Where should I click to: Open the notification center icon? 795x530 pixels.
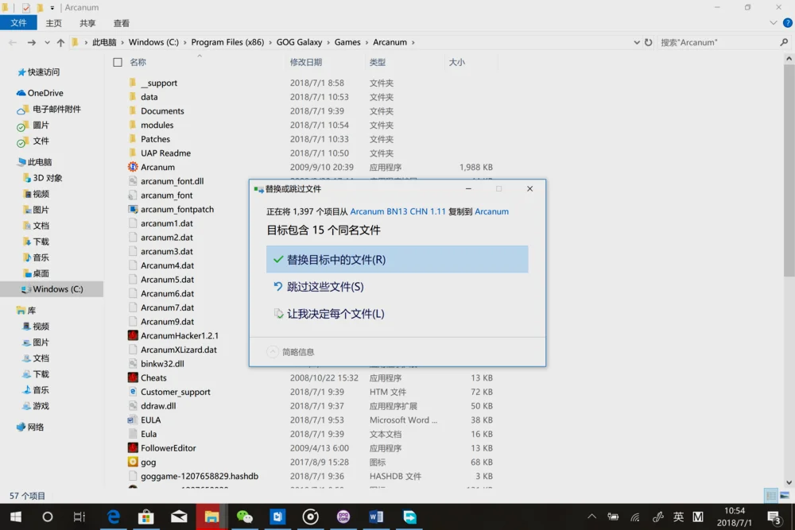click(774, 517)
